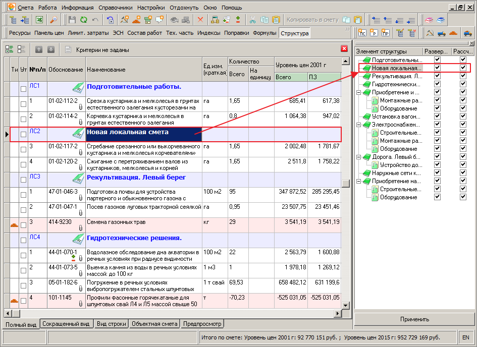Image resolution: width=477 pixels, height=347 pixels.
Task: Uncheck 'Развер...' box for Новая локальная
Action: click(438, 68)
